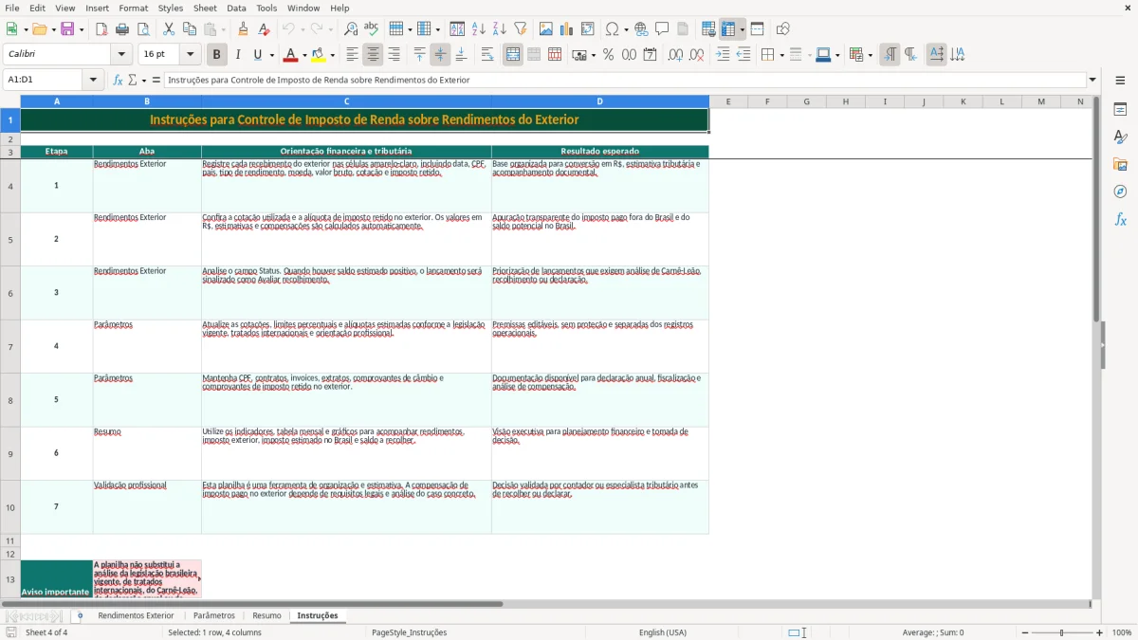Screen dimensions: 1138x640
Task: Toggle Center Horizontally alignment
Action: click(373, 55)
